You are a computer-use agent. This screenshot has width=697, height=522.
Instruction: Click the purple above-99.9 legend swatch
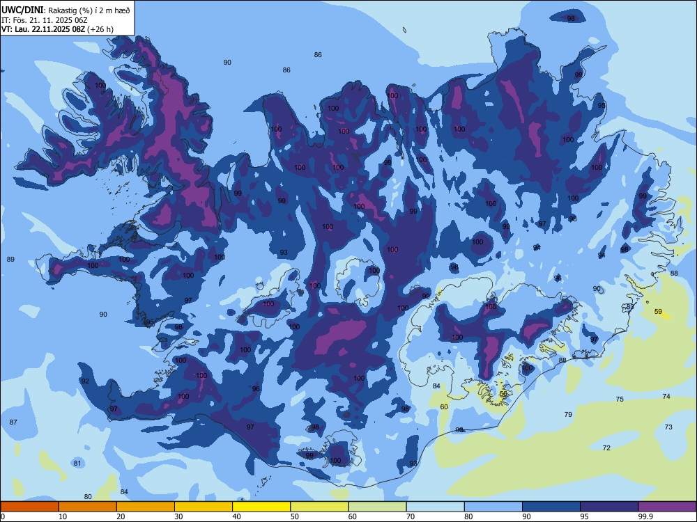tap(667, 507)
